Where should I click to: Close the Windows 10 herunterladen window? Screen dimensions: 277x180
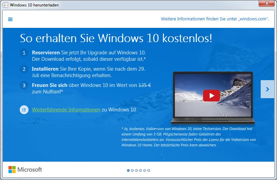(x=267, y=3)
